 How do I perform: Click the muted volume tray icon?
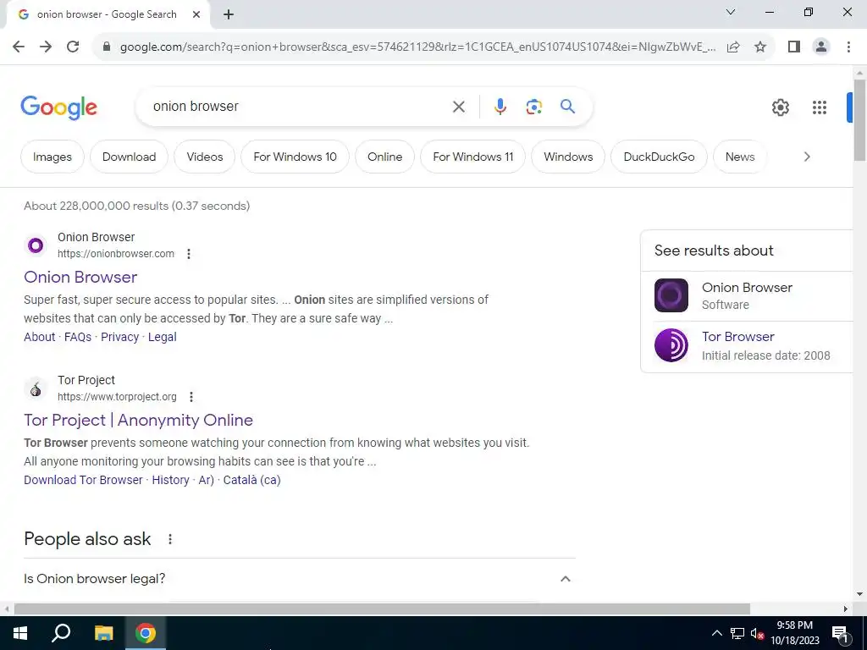click(x=758, y=634)
